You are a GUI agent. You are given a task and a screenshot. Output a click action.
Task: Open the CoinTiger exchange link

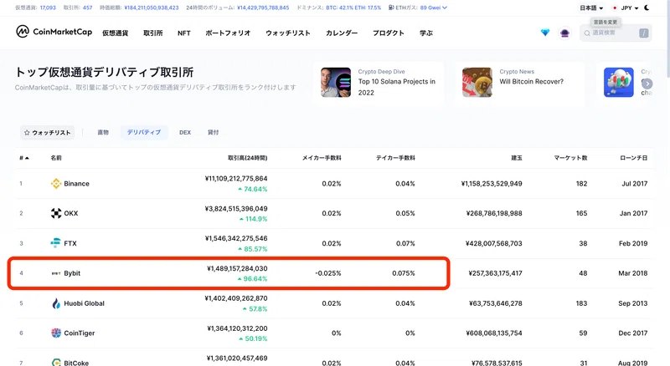click(x=80, y=333)
